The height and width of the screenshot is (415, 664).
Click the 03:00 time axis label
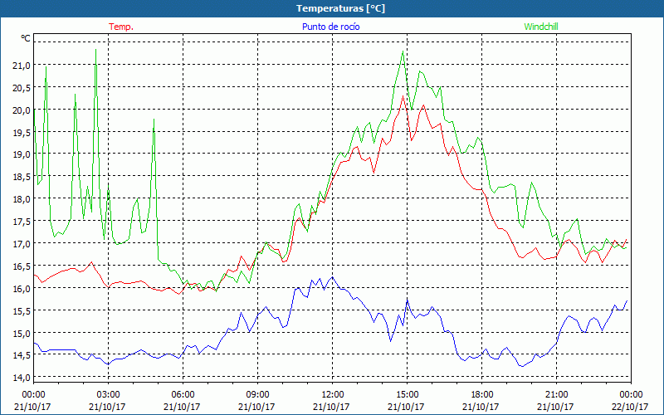(x=109, y=394)
